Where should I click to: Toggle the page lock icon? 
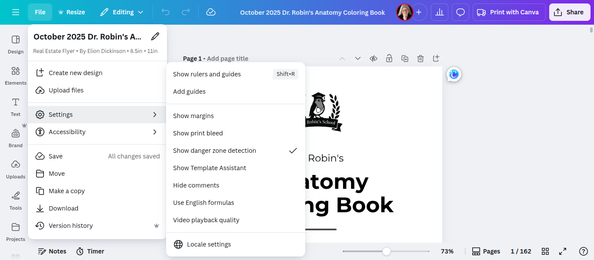(x=389, y=58)
